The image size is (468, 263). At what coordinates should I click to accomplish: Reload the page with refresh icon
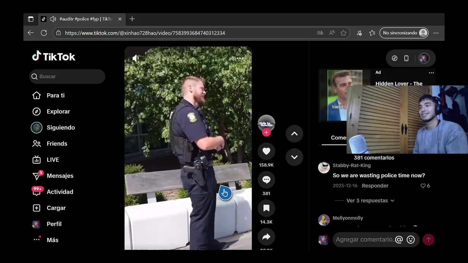tap(44, 33)
